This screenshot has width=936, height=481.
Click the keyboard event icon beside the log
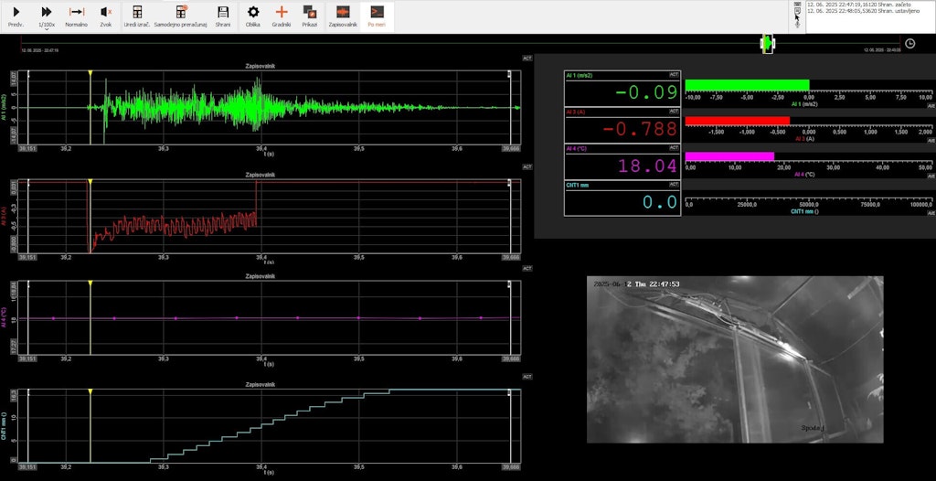click(x=797, y=5)
